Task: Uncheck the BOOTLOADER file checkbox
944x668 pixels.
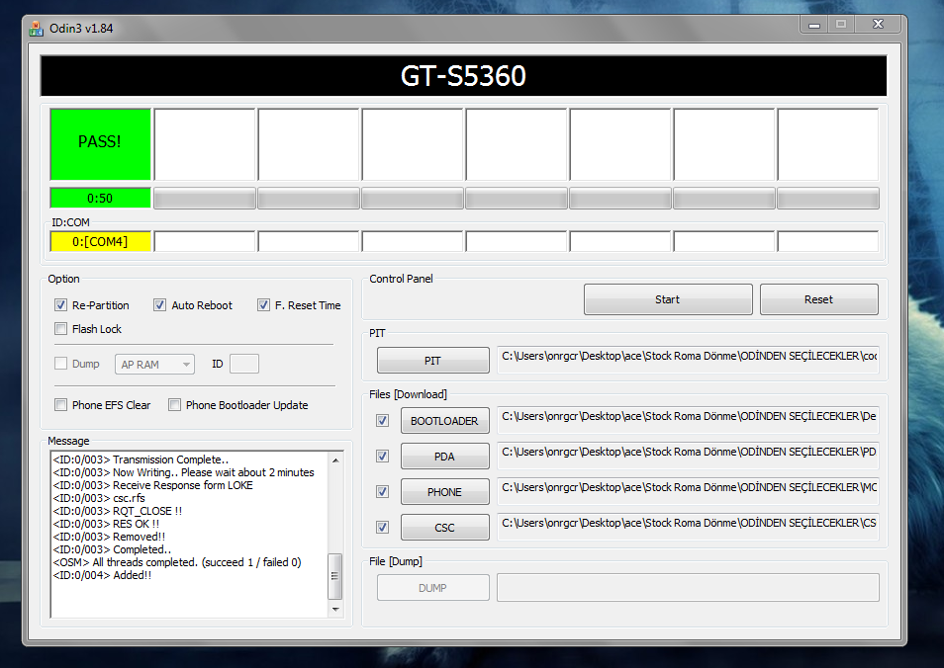Action: (382, 420)
